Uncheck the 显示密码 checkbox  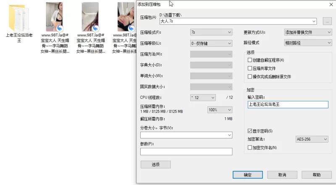[x=250, y=131]
